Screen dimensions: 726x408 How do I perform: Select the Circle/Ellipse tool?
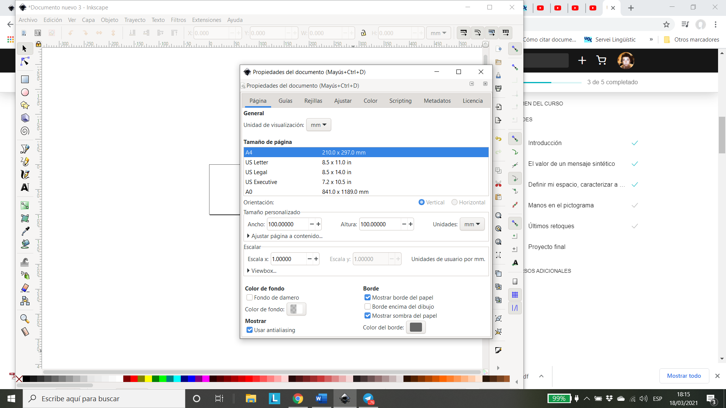[25, 93]
